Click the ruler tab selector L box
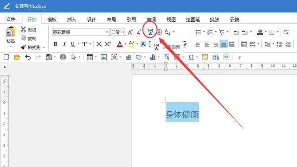 5,67
